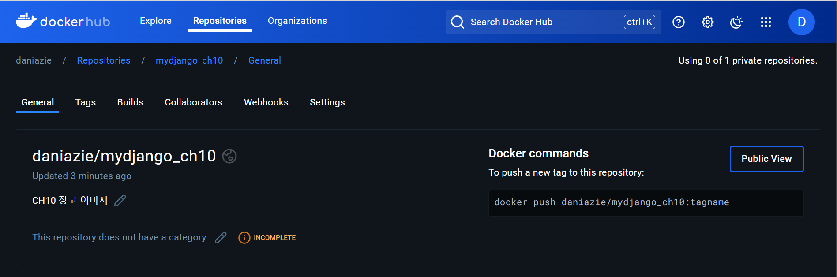This screenshot has width=837, height=277.
Task: Focus the Search Docker Hub field
Action: pyautogui.click(x=543, y=22)
